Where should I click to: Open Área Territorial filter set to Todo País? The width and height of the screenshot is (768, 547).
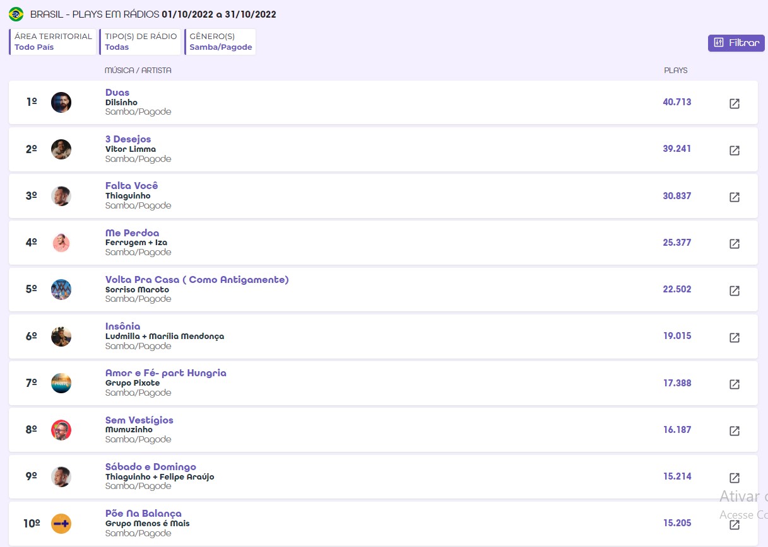(x=53, y=42)
